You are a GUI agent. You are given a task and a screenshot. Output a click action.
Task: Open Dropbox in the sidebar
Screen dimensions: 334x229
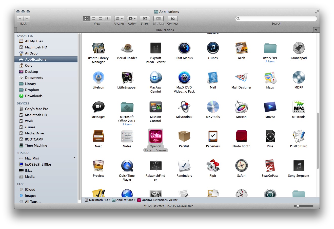tap(32, 90)
